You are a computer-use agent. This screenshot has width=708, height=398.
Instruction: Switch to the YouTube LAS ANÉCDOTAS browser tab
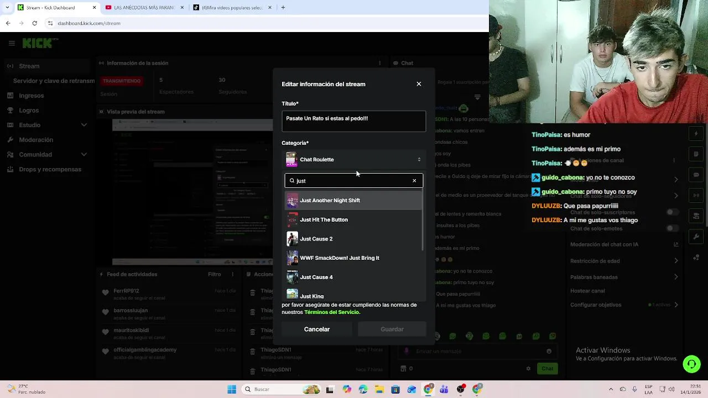(145, 7)
